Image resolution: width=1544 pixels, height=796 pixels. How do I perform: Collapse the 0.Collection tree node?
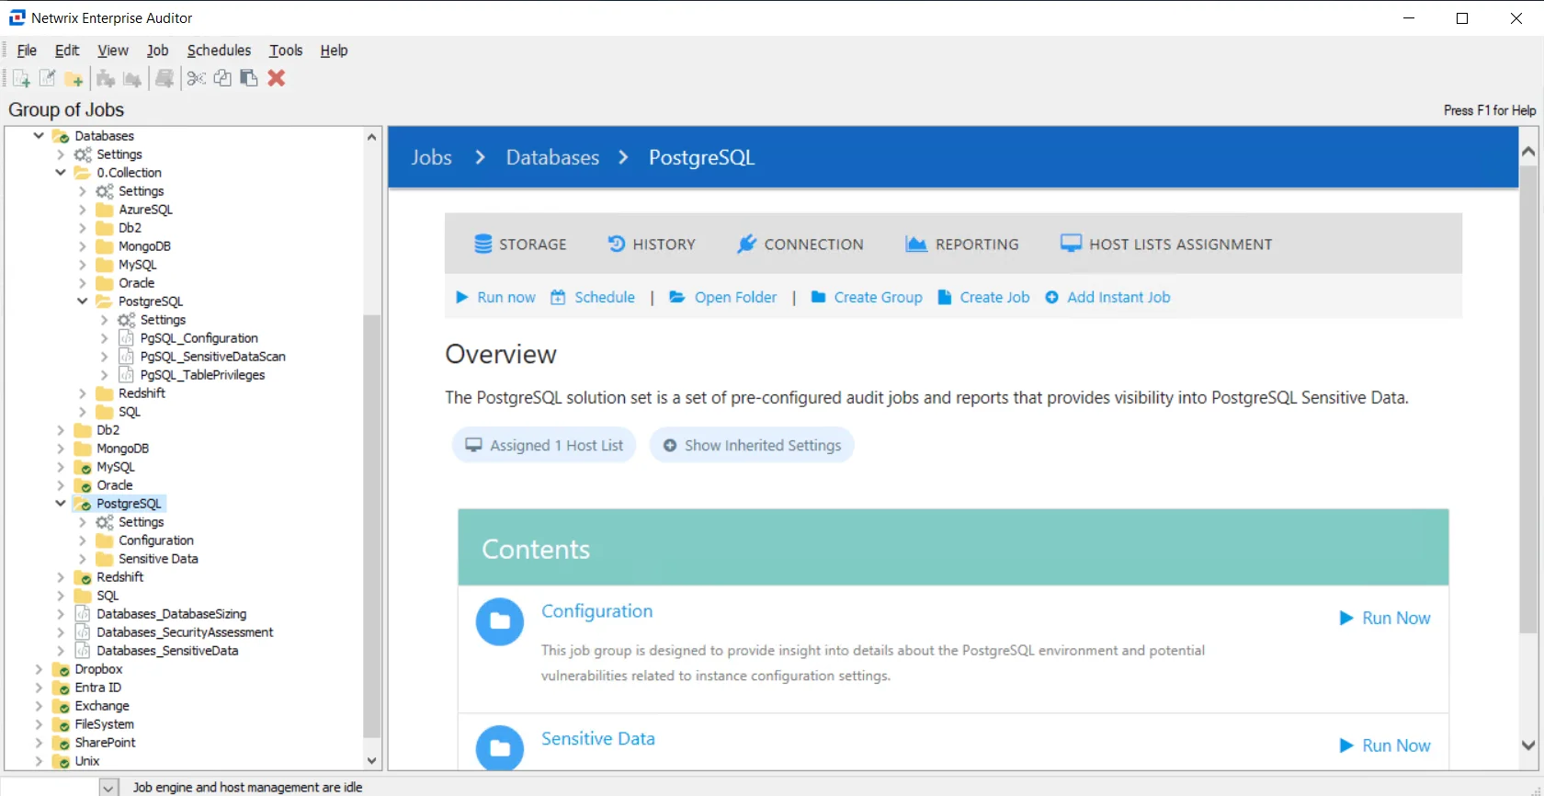[x=61, y=173]
